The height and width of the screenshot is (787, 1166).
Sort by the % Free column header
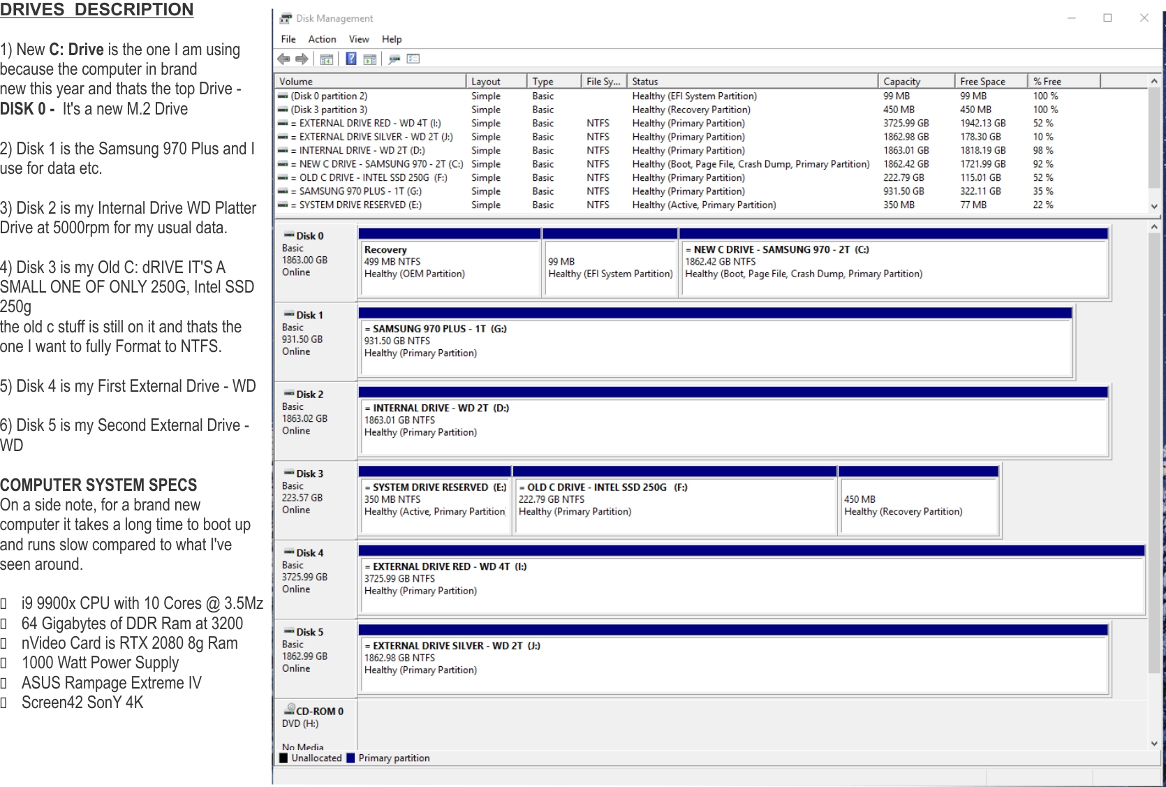[1064, 82]
